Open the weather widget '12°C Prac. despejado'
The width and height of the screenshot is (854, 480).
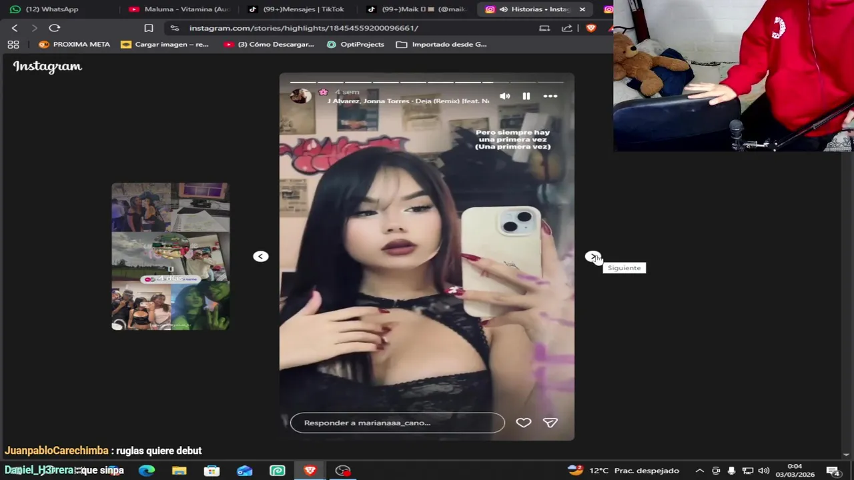[623, 471]
